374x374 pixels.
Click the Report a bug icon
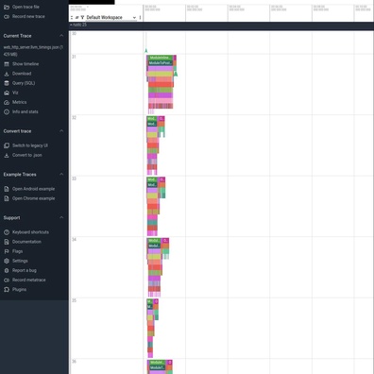coord(7,270)
